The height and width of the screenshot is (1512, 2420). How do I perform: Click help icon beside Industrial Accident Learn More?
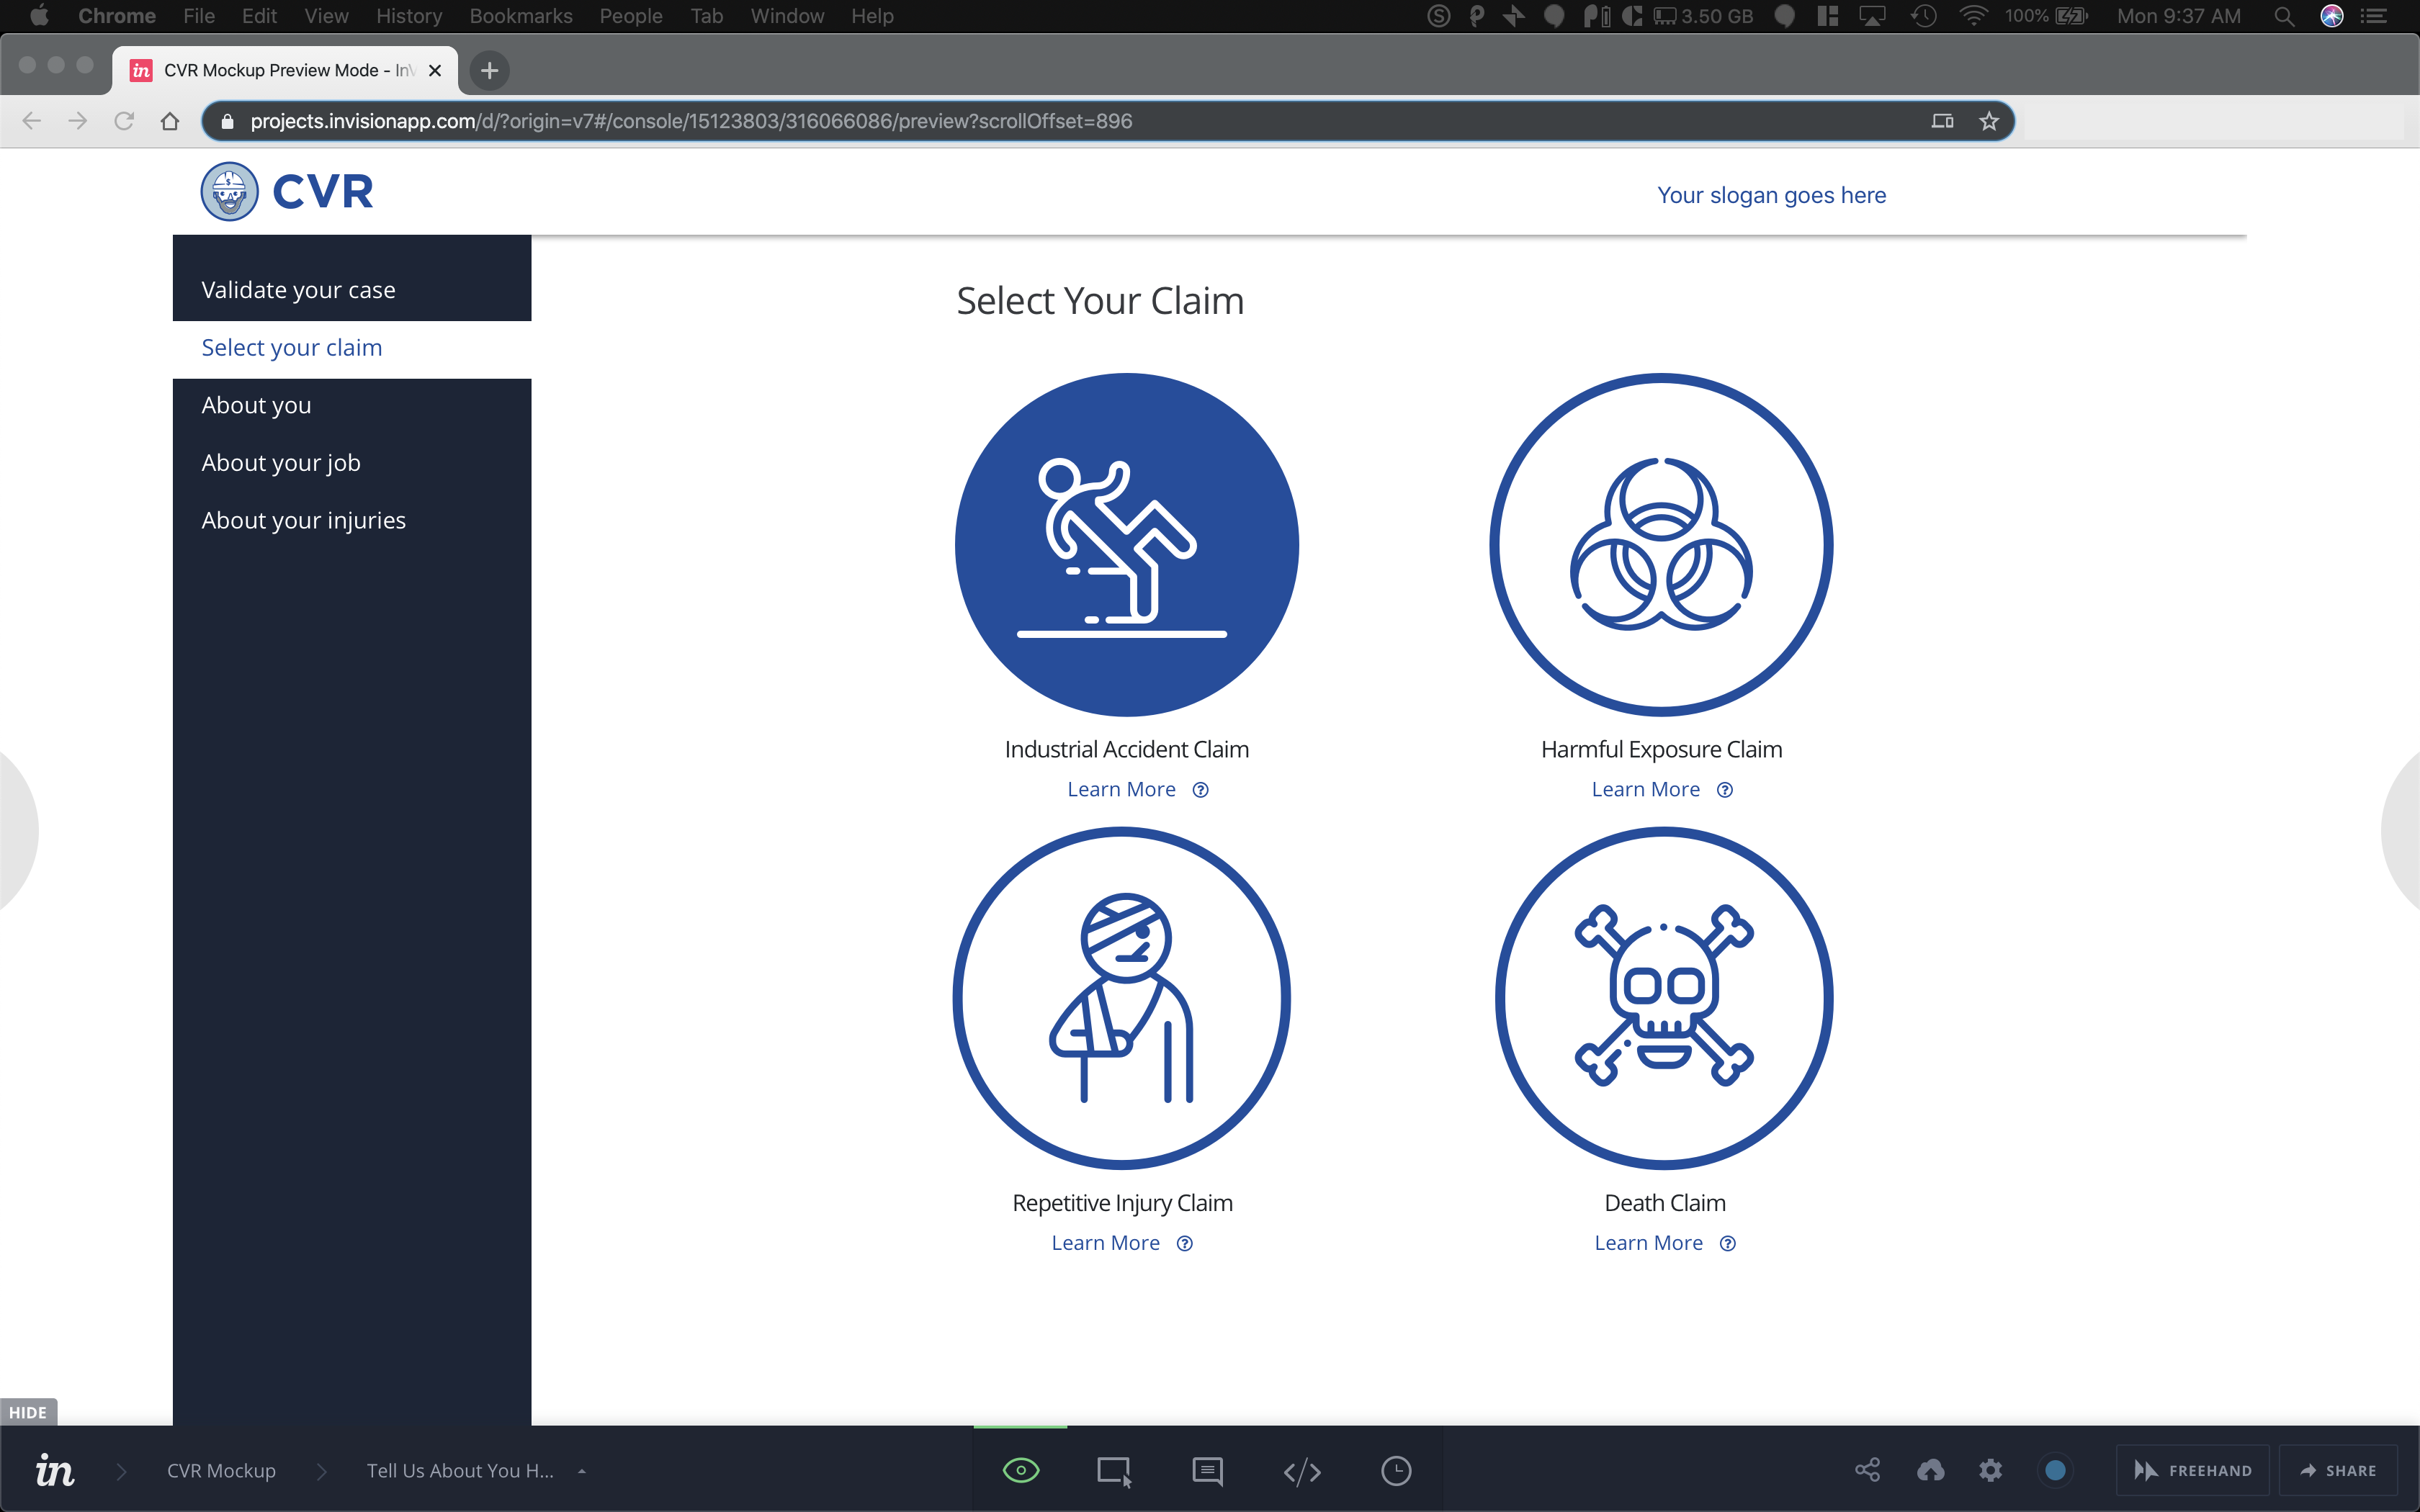click(1200, 790)
